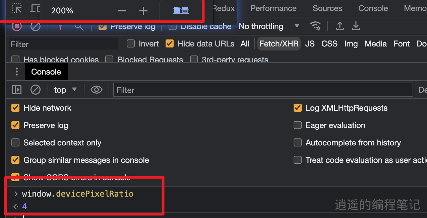Click the clear console icon
Viewport: 427px width, 218px height.
(x=36, y=90)
